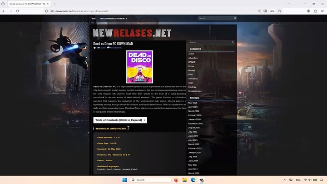Screen dimensions: 327x184
Task: Open the July 2024 archive
Action: [193, 157]
